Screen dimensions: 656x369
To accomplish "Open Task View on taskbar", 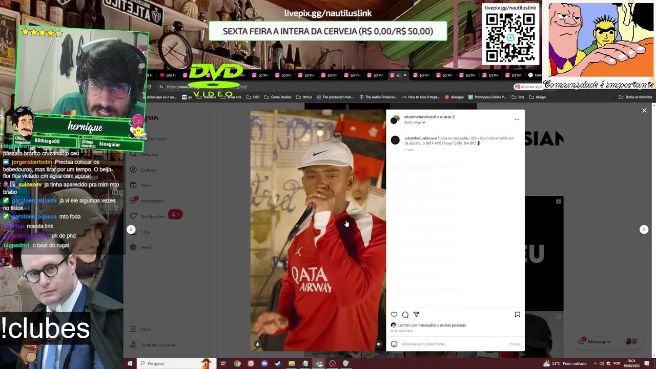I will click(x=223, y=363).
